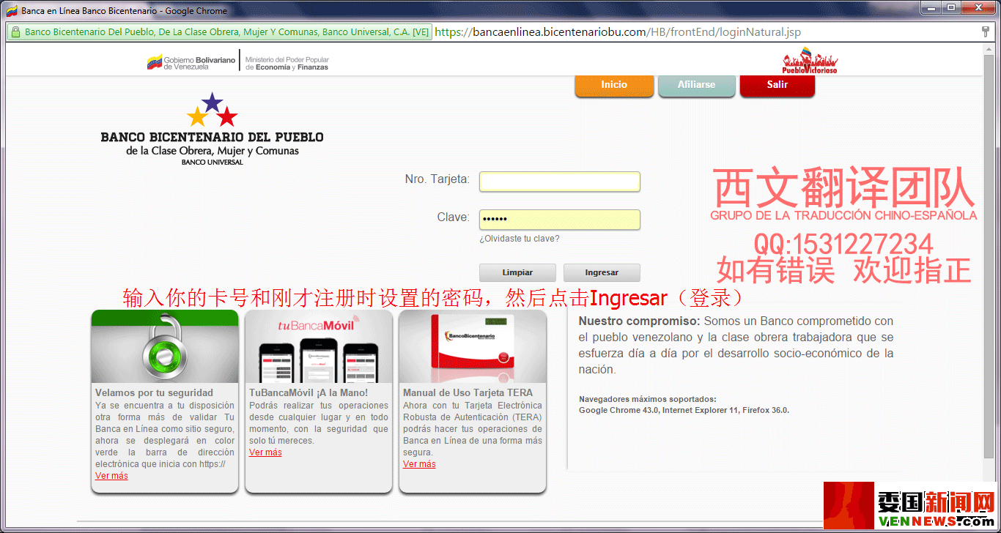Open the green padlock security thumbnail
This screenshot has height=533, width=1001.
point(165,346)
